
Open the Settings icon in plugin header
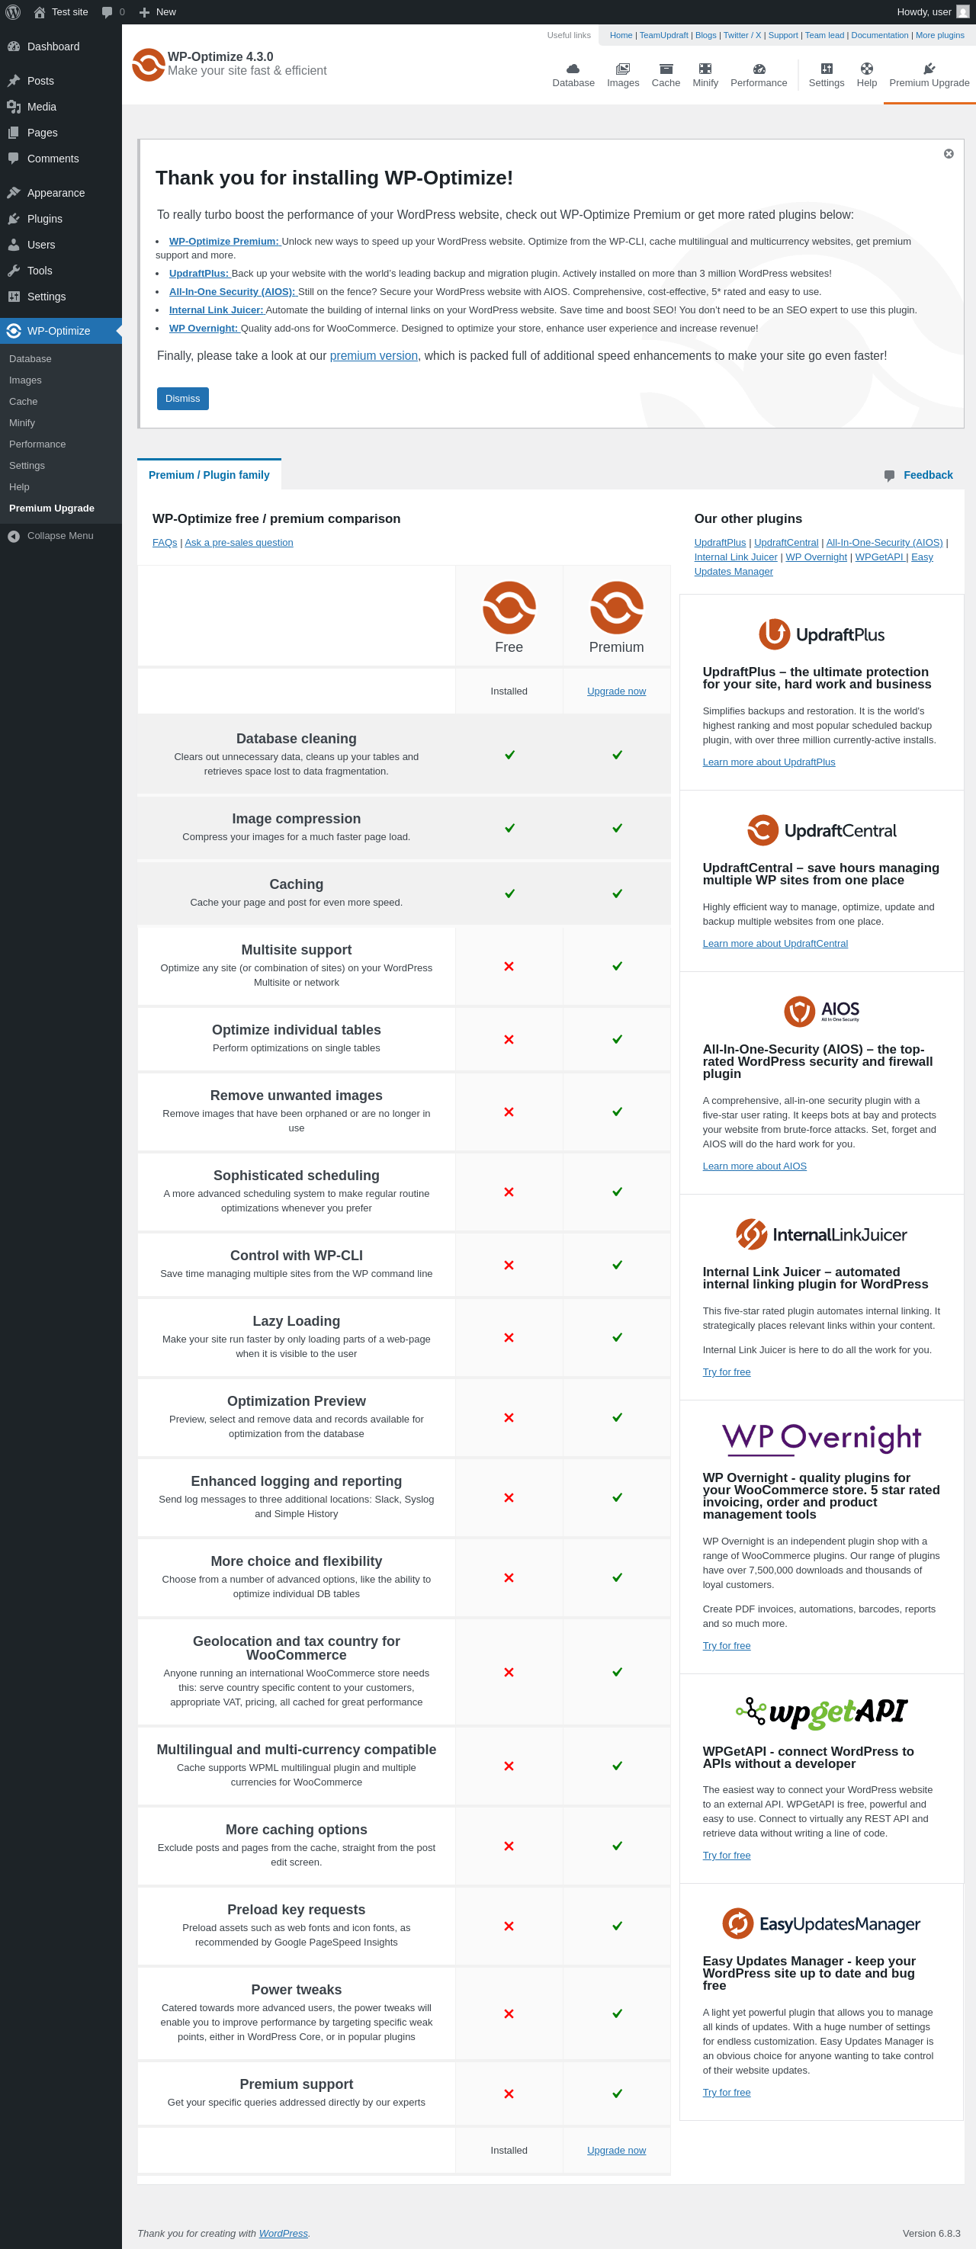(826, 69)
